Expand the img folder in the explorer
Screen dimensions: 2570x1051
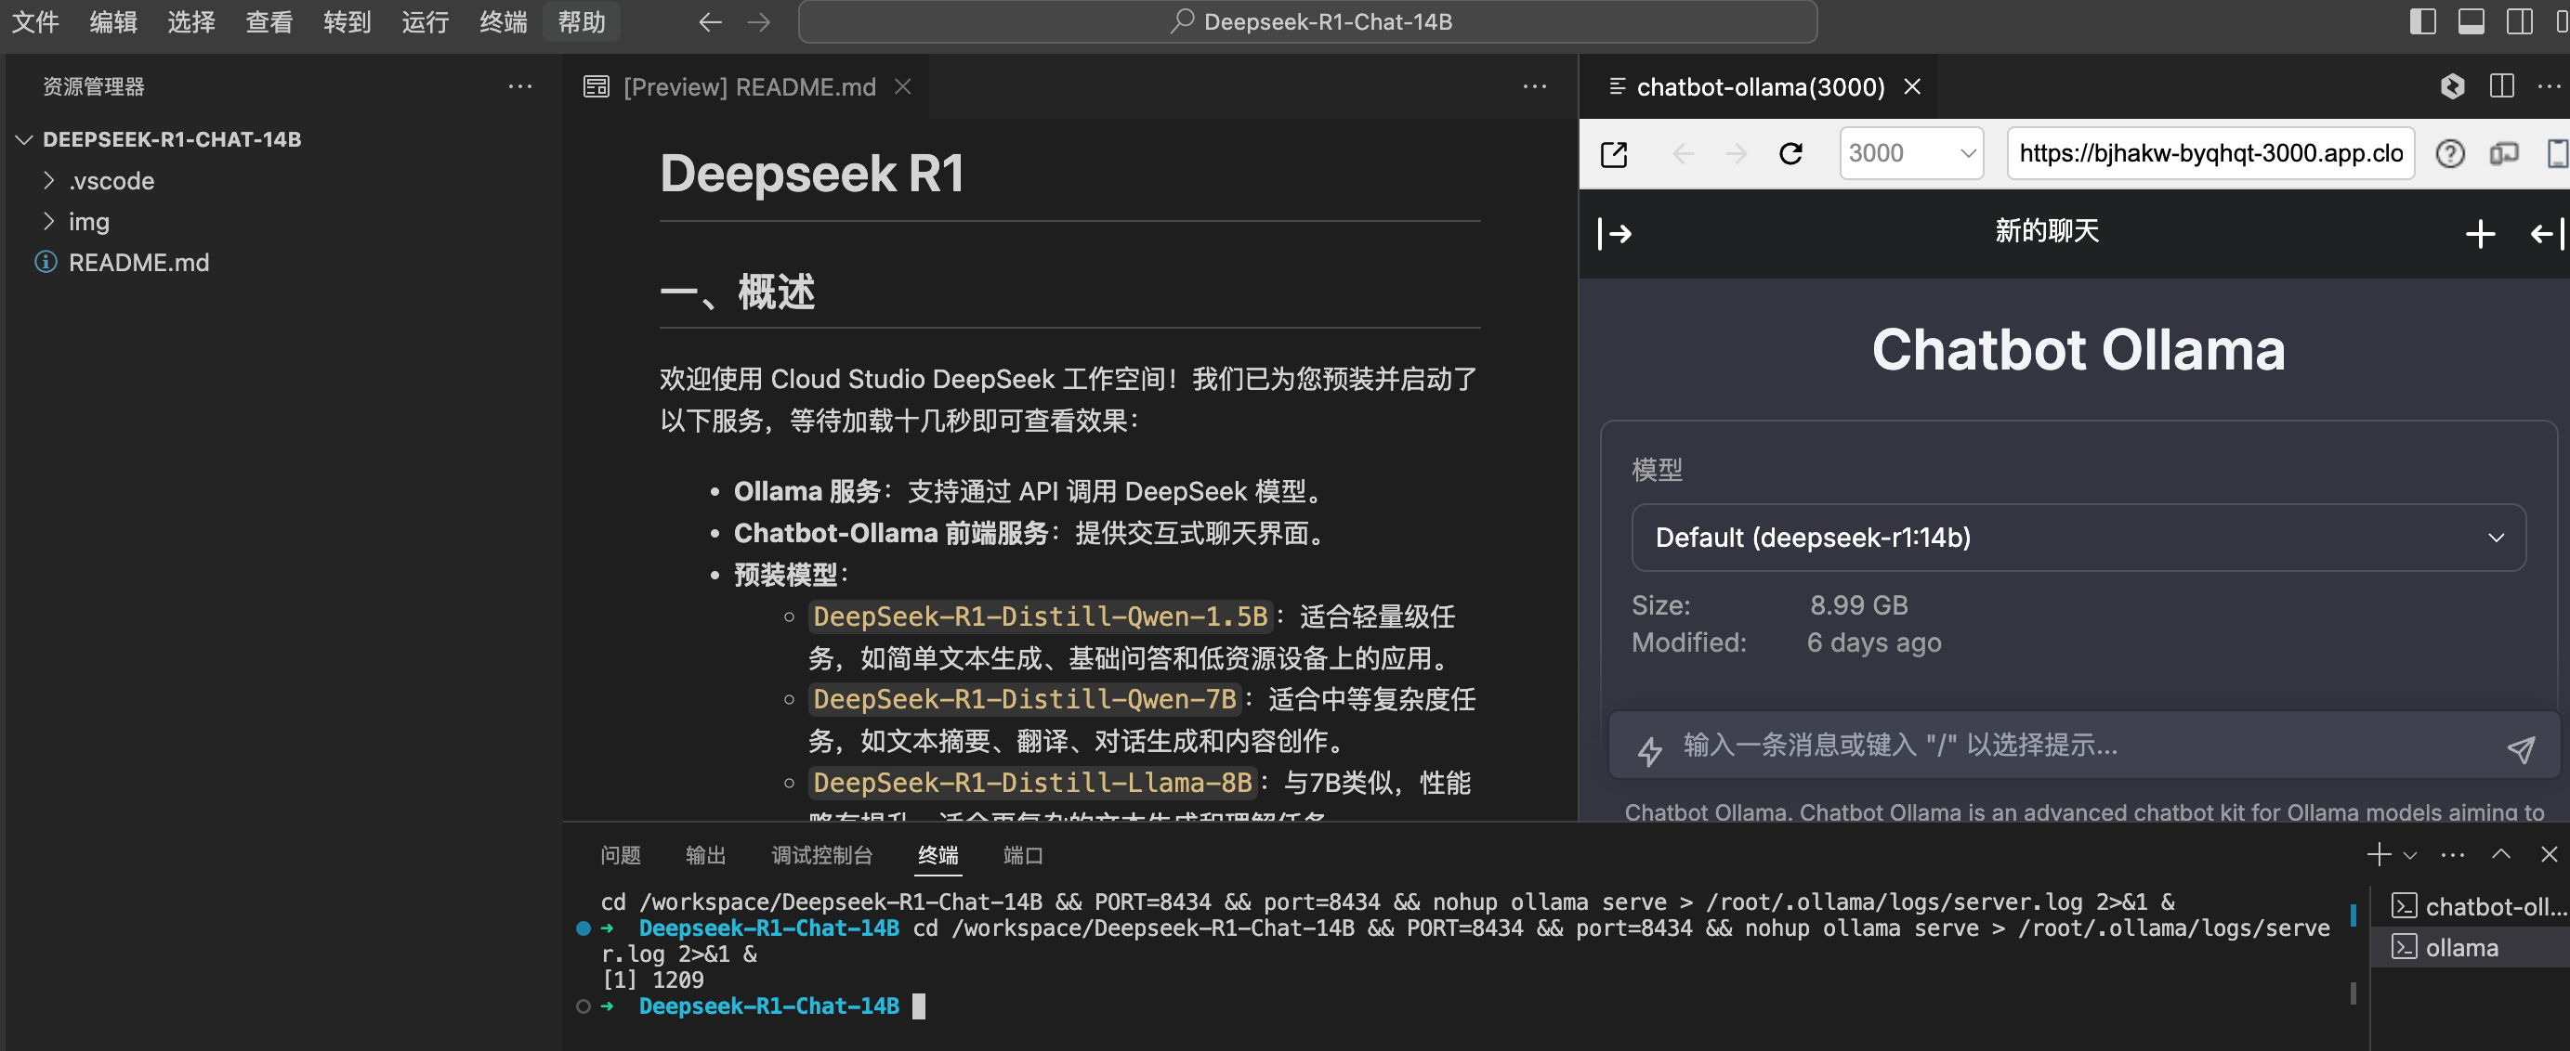[87, 221]
